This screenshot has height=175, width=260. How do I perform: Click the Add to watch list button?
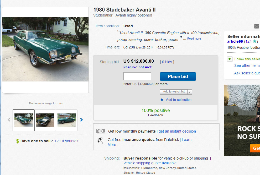click(x=174, y=92)
